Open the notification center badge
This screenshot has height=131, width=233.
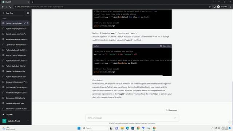230,128
